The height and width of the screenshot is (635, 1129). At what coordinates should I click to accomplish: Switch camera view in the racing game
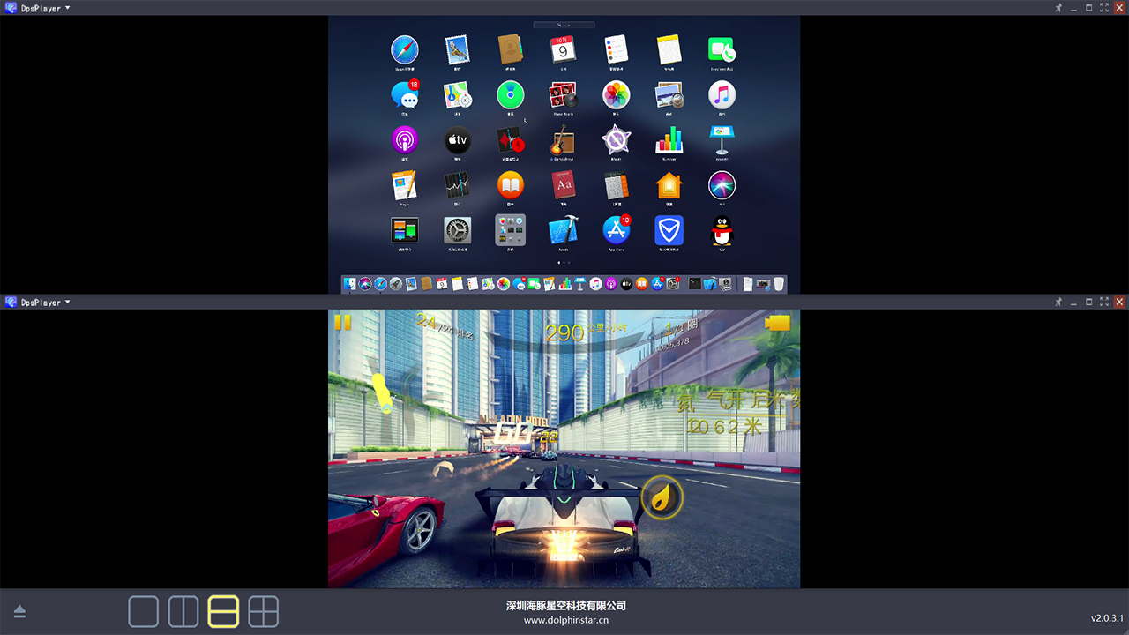(778, 324)
